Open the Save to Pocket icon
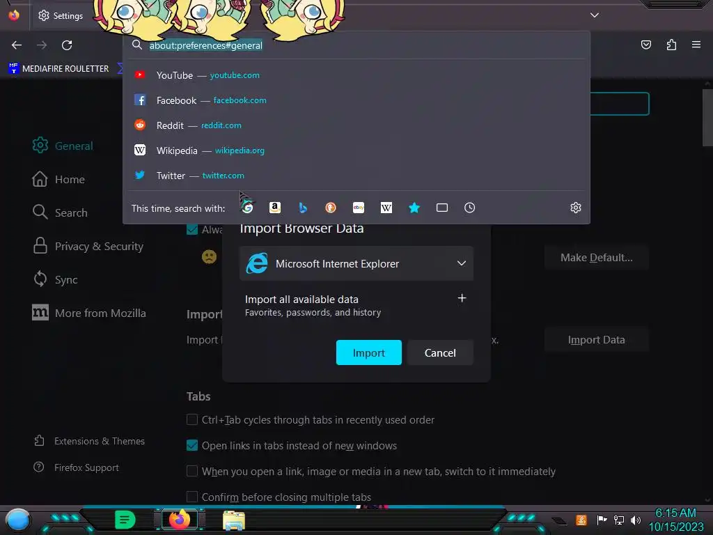 coord(645,45)
